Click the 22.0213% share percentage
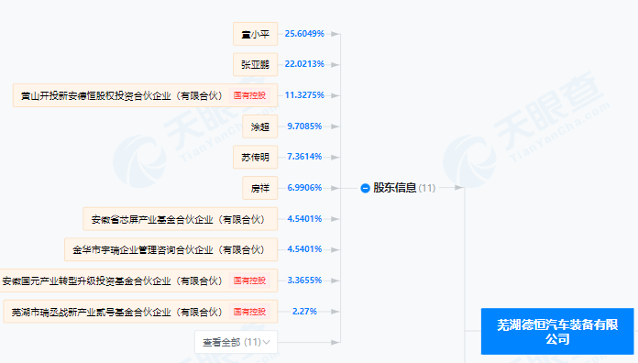 point(304,64)
